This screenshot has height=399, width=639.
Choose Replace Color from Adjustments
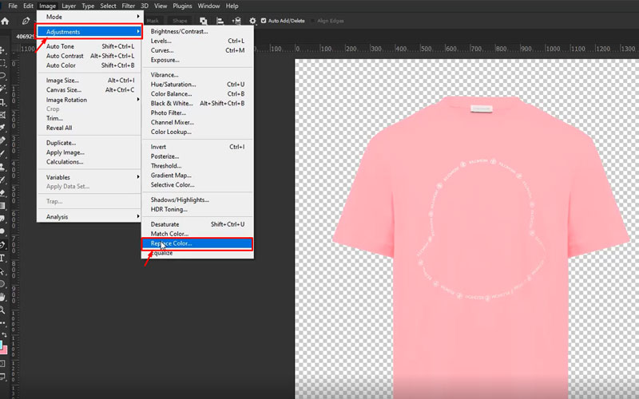click(197, 243)
